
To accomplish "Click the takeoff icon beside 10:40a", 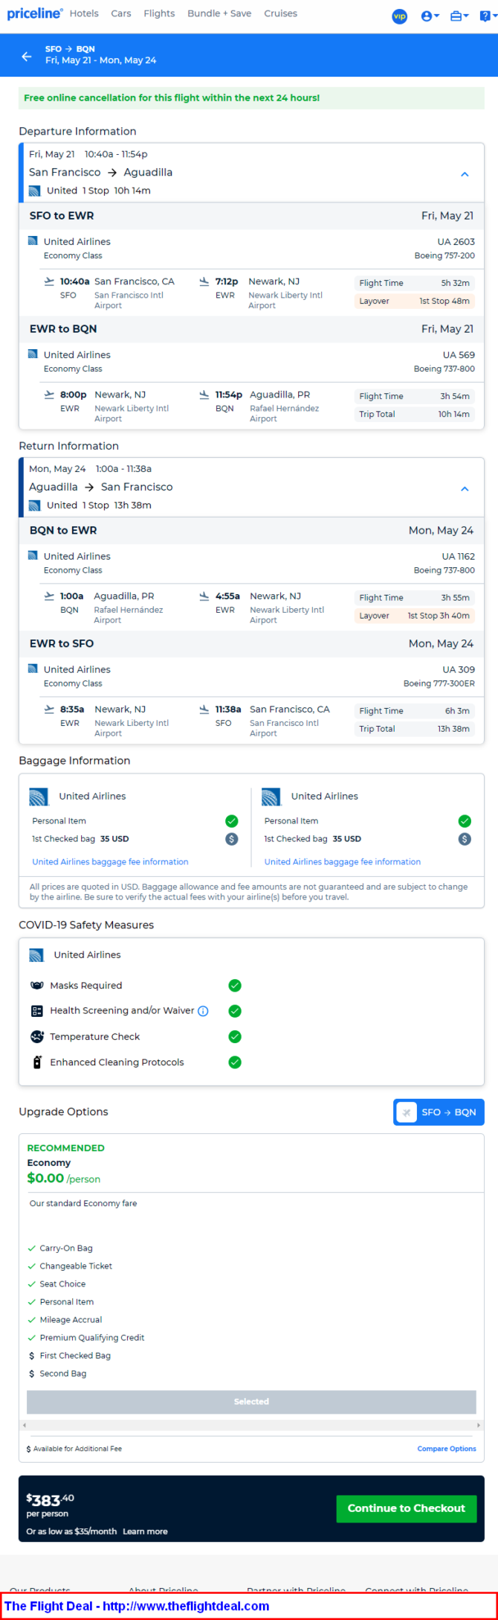I will (49, 281).
